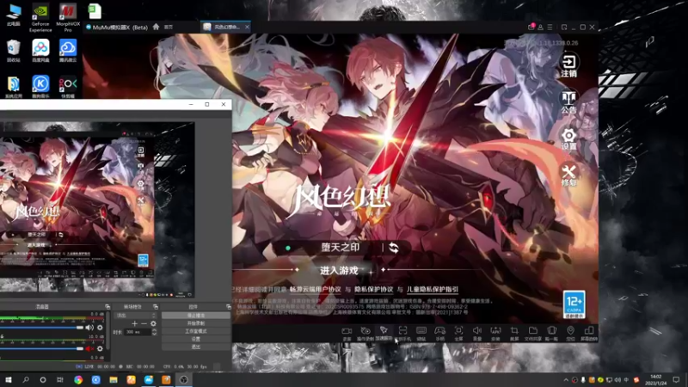Click the video record icon in MuMu toolbar
Image resolution: width=688 pixels, height=387 pixels.
(x=347, y=333)
